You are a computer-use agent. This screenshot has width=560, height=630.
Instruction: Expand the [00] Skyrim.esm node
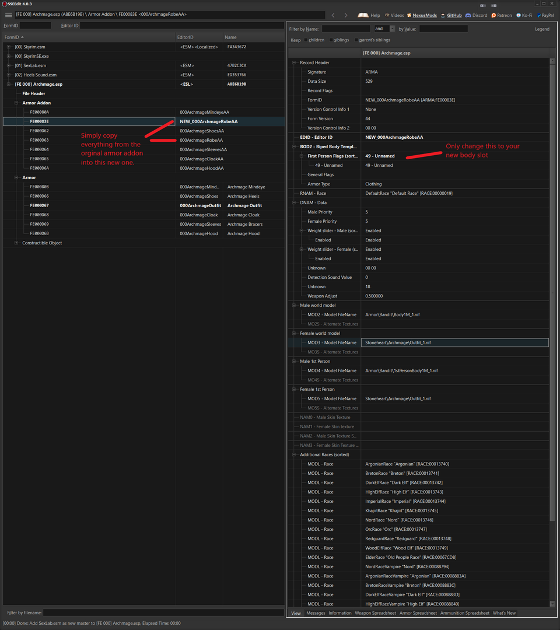pyautogui.click(x=9, y=47)
